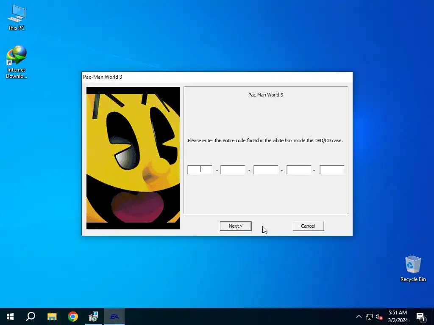
Task: Show hidden system tray icons
Action: 359,317
